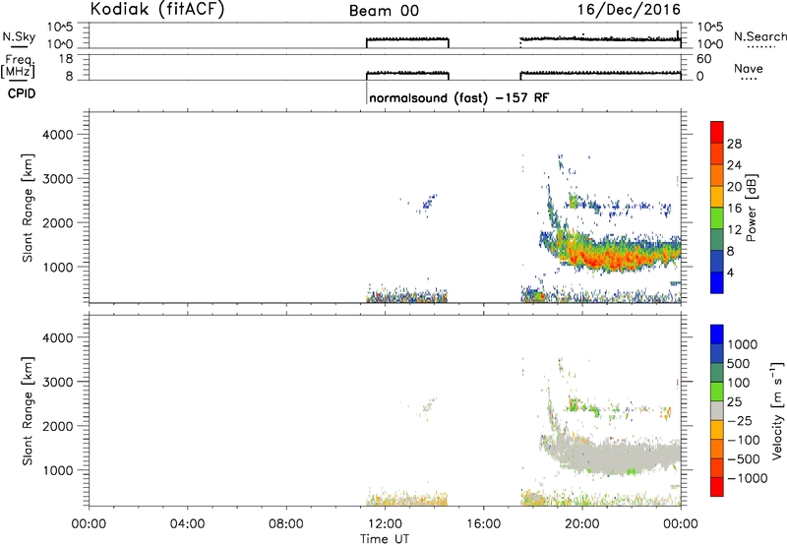This screenshot has height=545, width=787.
Task: Click the "Beam 00" heading
Action: pyautogui.click(x=384, y=11)
